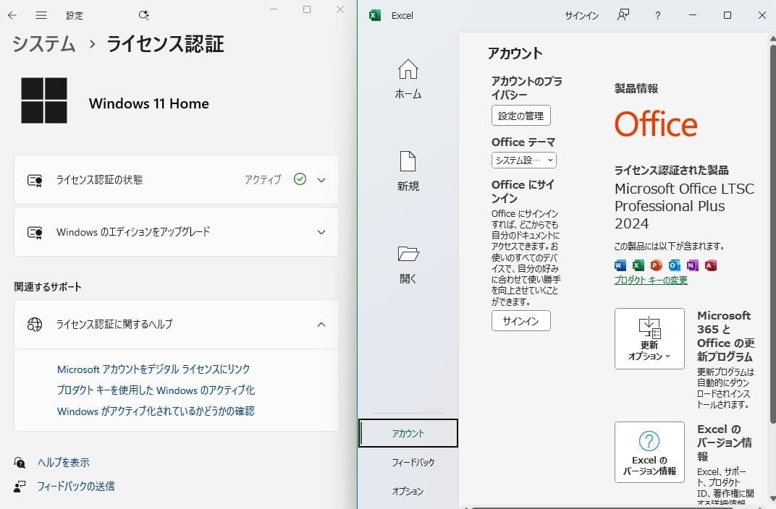The height and width of the screenshot is (509, 776).
Task: Select the PowerPoint icon under product info
Action: [656, 265]
